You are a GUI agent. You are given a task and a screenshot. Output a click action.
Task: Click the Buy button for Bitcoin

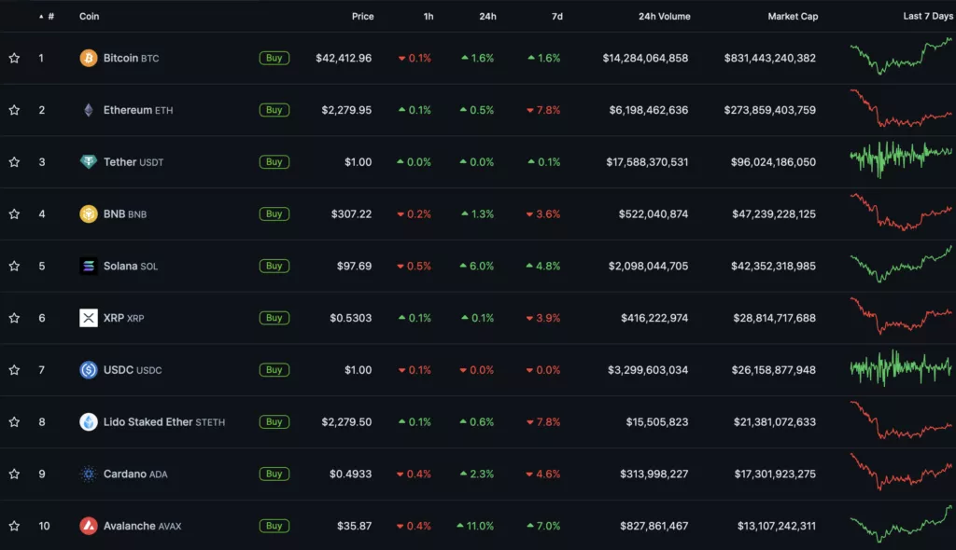(274, 58)
